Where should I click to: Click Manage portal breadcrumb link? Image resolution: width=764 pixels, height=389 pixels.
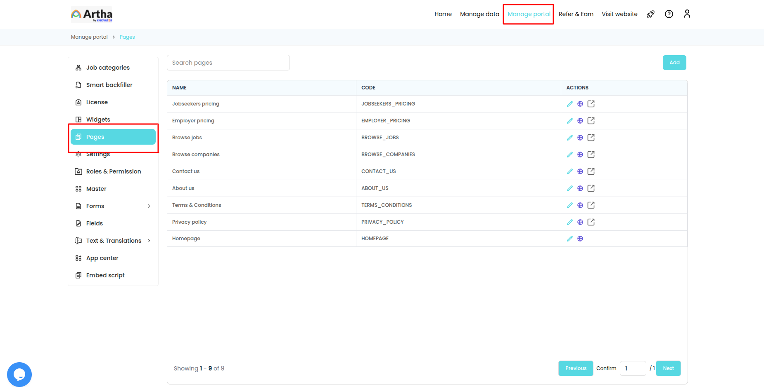click(89, 37)
